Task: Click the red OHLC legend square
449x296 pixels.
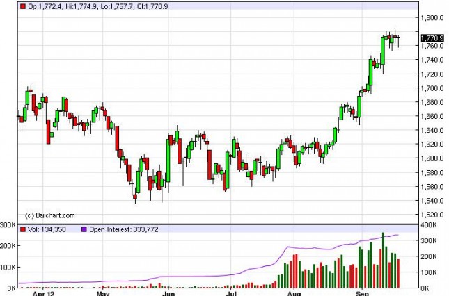Action: 23,6
